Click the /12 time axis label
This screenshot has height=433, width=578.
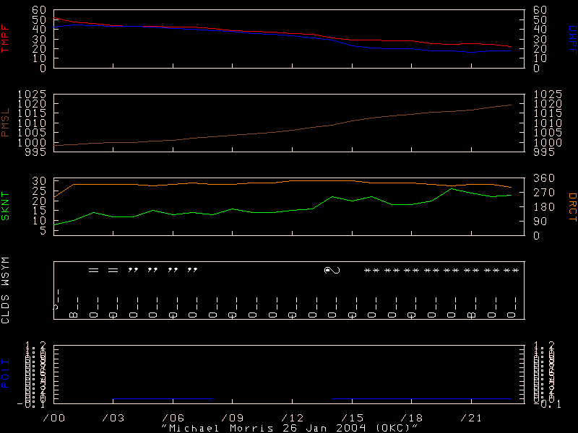292,418
